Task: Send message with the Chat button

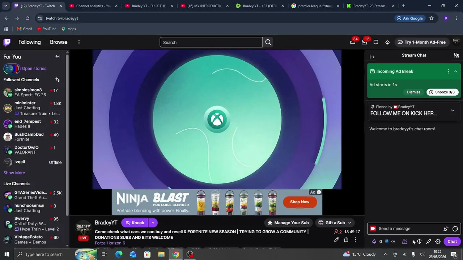Action: pyautogui.click(x=452, y=242)
